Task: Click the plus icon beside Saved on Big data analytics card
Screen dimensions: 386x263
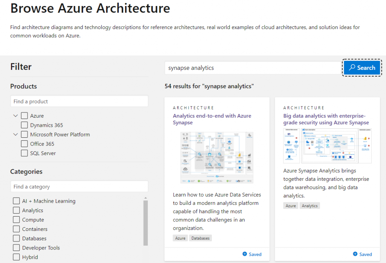Action: click(x=355, y=254)
